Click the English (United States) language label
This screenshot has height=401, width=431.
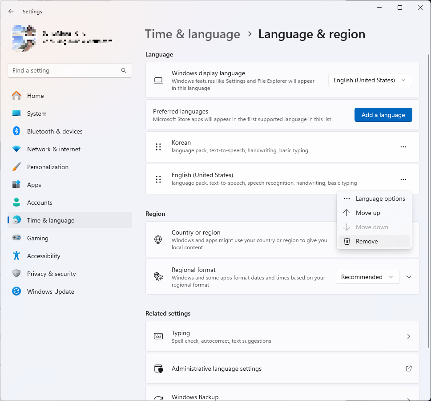(202, 175)
